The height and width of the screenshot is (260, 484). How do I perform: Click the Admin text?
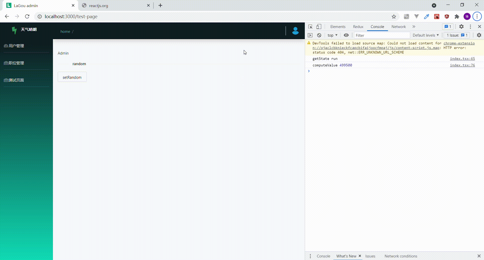63,53
